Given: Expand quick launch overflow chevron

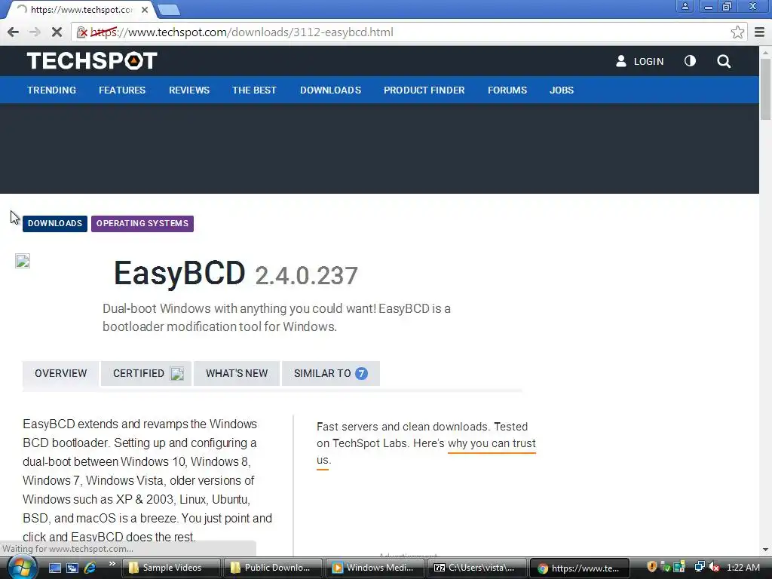Looking at the screenshot, I should [112, 564].
